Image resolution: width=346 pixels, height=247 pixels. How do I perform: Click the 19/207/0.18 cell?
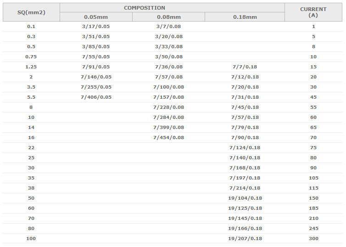click(245, 239)
